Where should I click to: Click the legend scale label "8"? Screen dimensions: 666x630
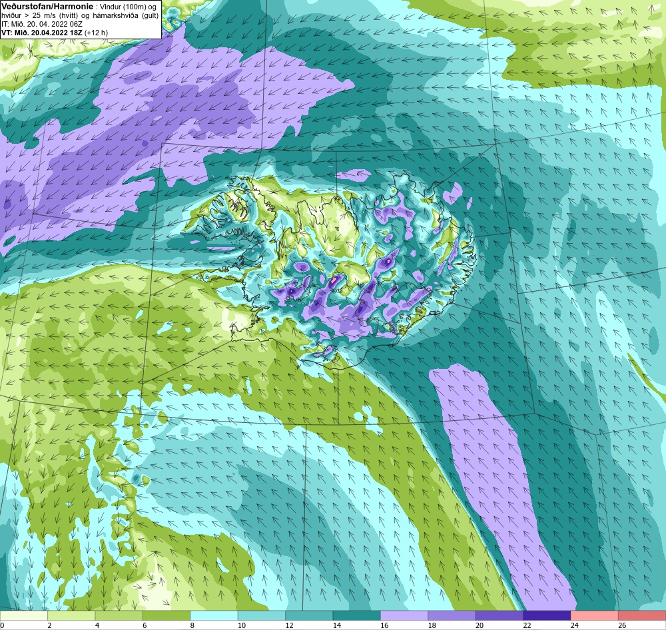[192, 625]
